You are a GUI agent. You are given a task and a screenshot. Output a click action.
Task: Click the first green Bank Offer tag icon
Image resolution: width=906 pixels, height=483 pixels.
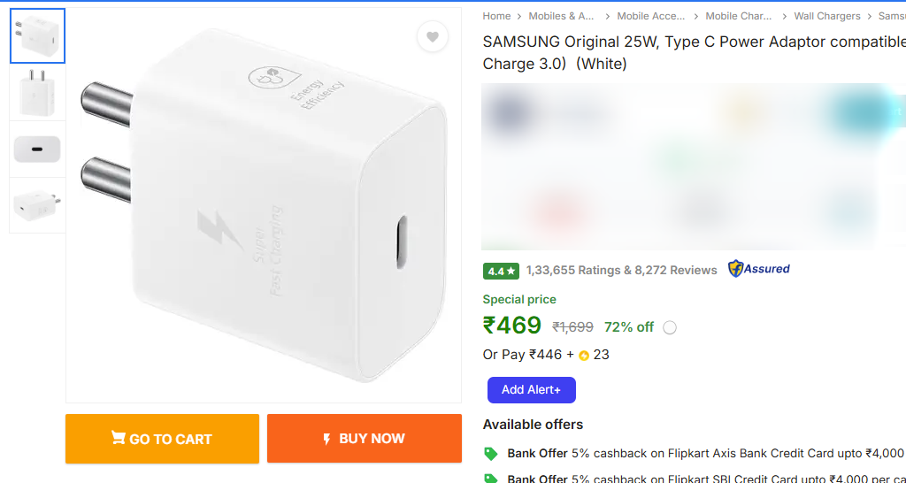[x=491, y=453]
